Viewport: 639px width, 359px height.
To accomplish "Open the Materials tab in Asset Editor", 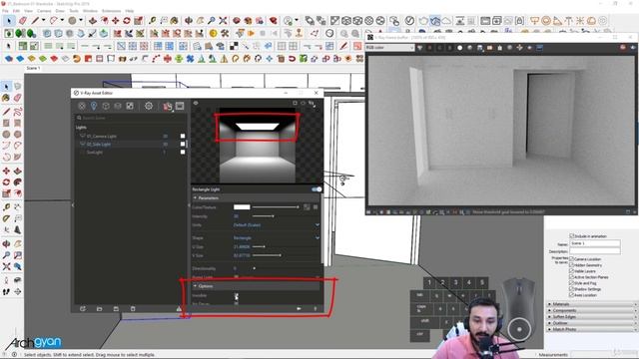I will (x=82, y=106).
